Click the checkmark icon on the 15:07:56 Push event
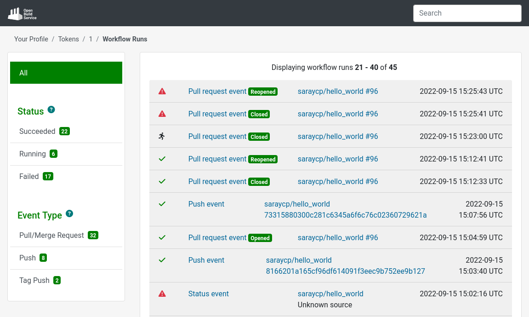The width and height of the screenshot is (529, 317). point(162,204)
